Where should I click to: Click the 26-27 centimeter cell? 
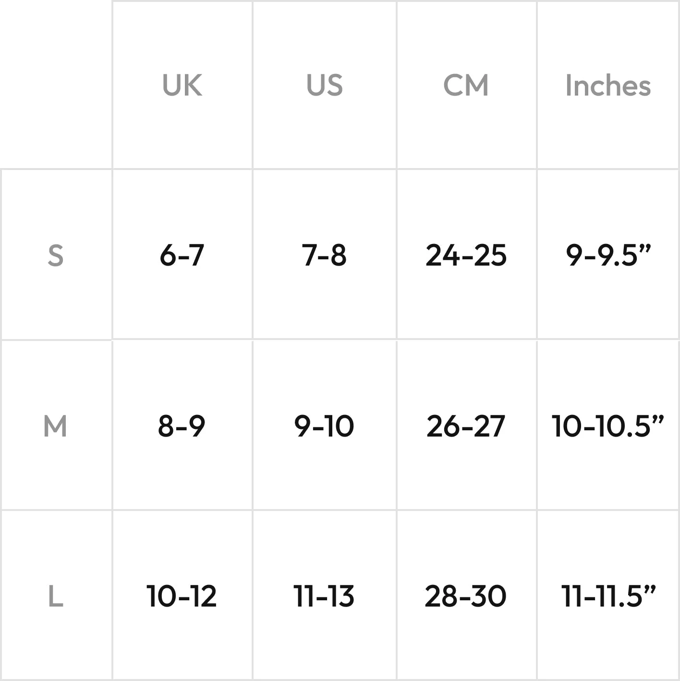point(466,426)
